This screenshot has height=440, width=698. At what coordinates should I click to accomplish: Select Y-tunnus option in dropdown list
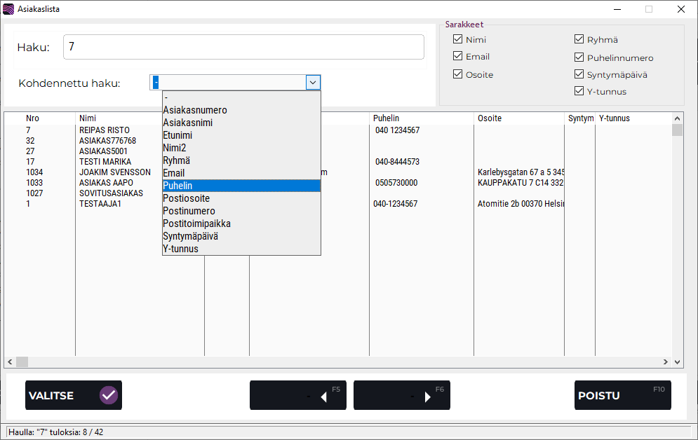click(x=241, y=249)
